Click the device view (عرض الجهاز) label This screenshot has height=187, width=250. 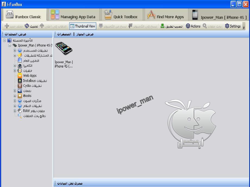click(85, 34)
